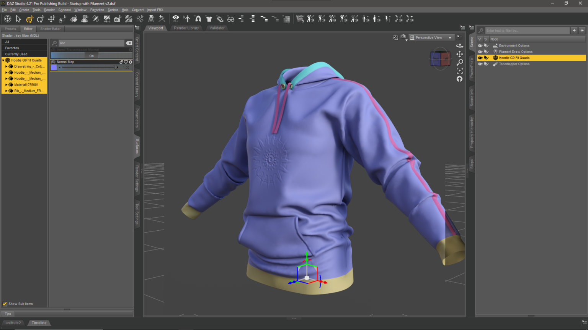Click the Scene Tools toolbar icon

tap(300, 18)
